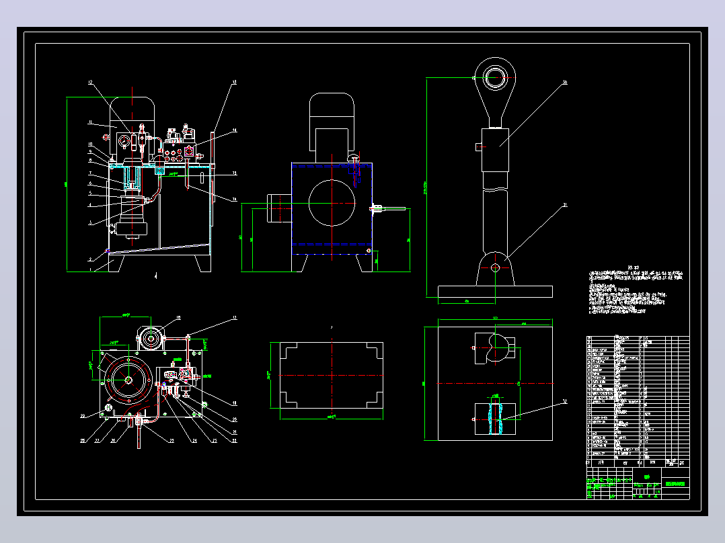
Task: Select the green title block company cell
Action: click(675, 484)
